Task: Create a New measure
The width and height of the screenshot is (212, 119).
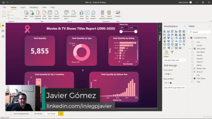Action: (102, 15)
